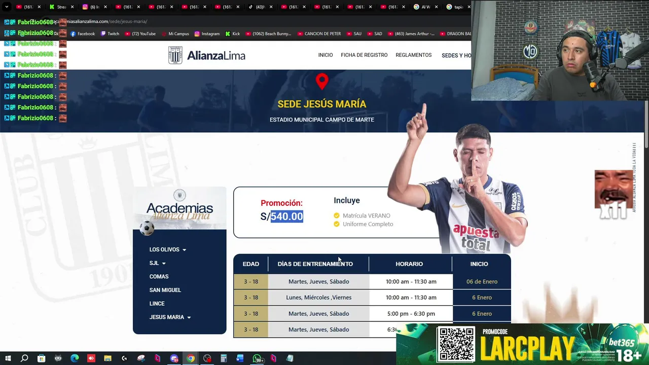Open File Explorer from the taskbar
The image size is (649, 365).
107,358
